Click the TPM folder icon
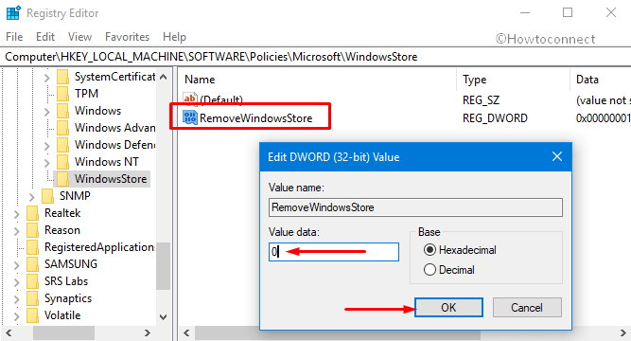This screenshot has height=341, width=631. pyautogui.click(x=62, y=94)
